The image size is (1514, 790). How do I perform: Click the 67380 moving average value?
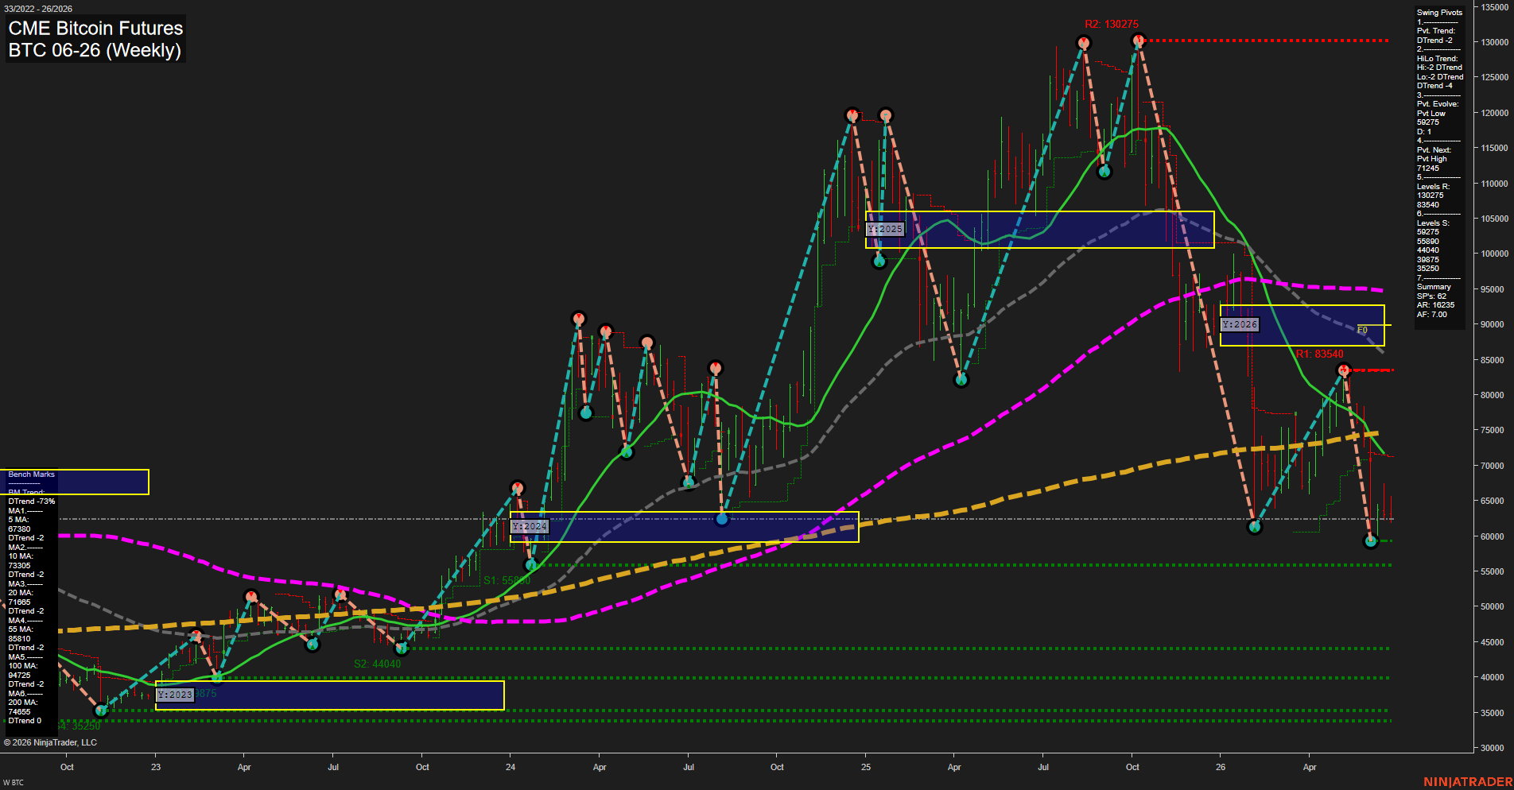20,529
